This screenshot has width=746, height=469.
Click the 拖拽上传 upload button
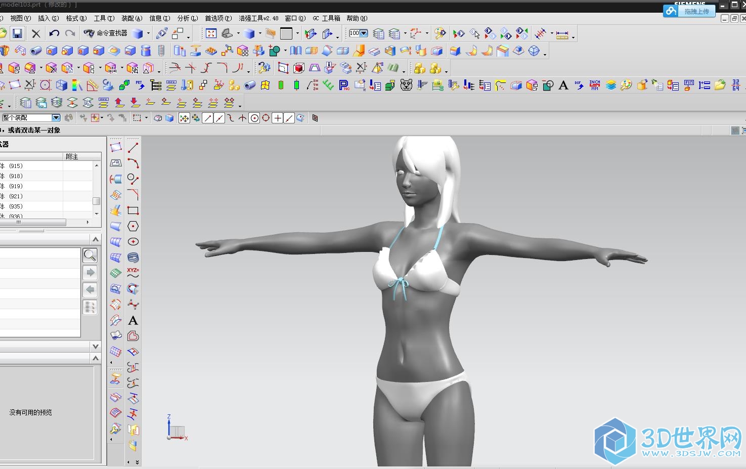(x=689, y=11)
